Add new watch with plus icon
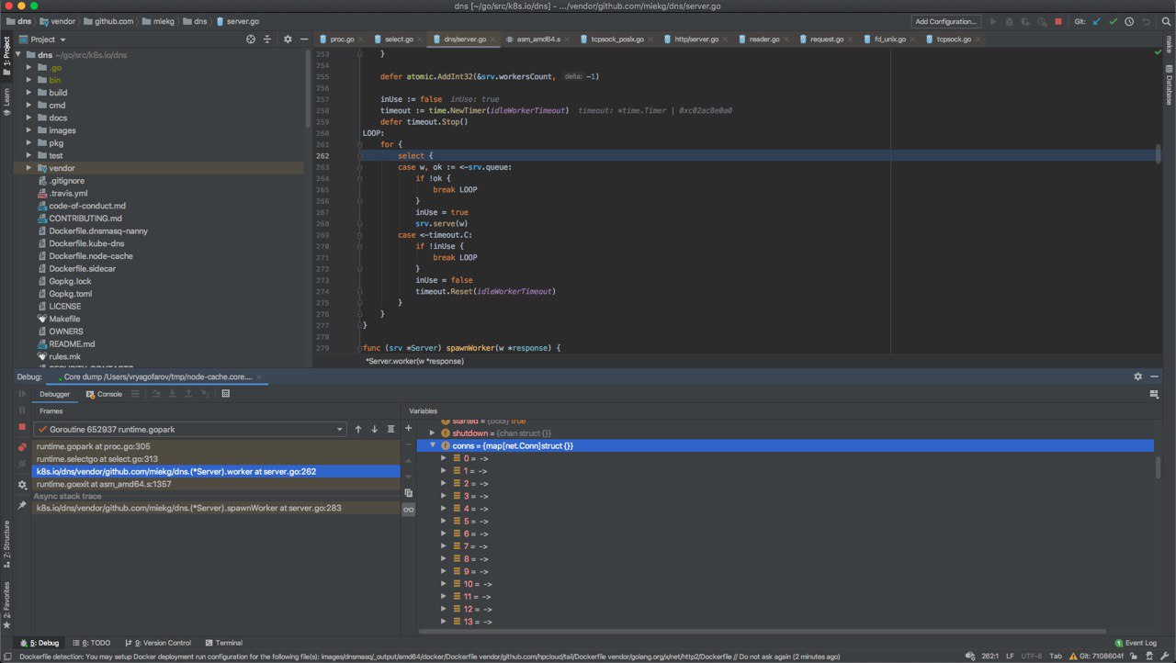Viewport: 1176px width, 663px height. pyautogui.click(x=409, y=428)
